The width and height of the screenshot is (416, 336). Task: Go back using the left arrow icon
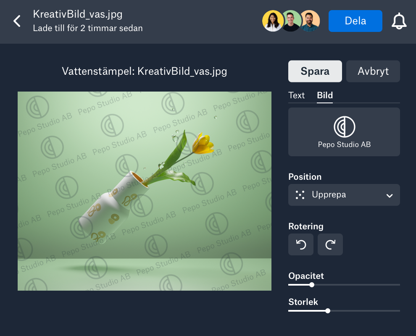tap(17, 21)
